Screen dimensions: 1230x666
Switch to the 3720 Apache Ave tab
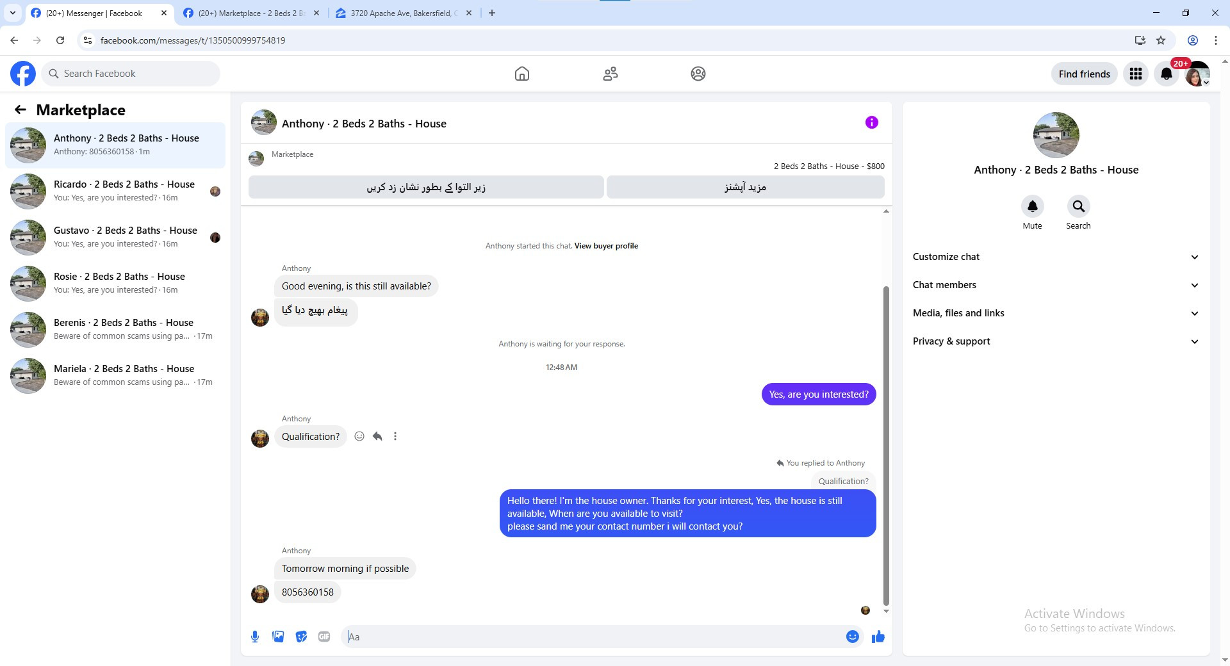pyautogui.click(x=404, y=13)
